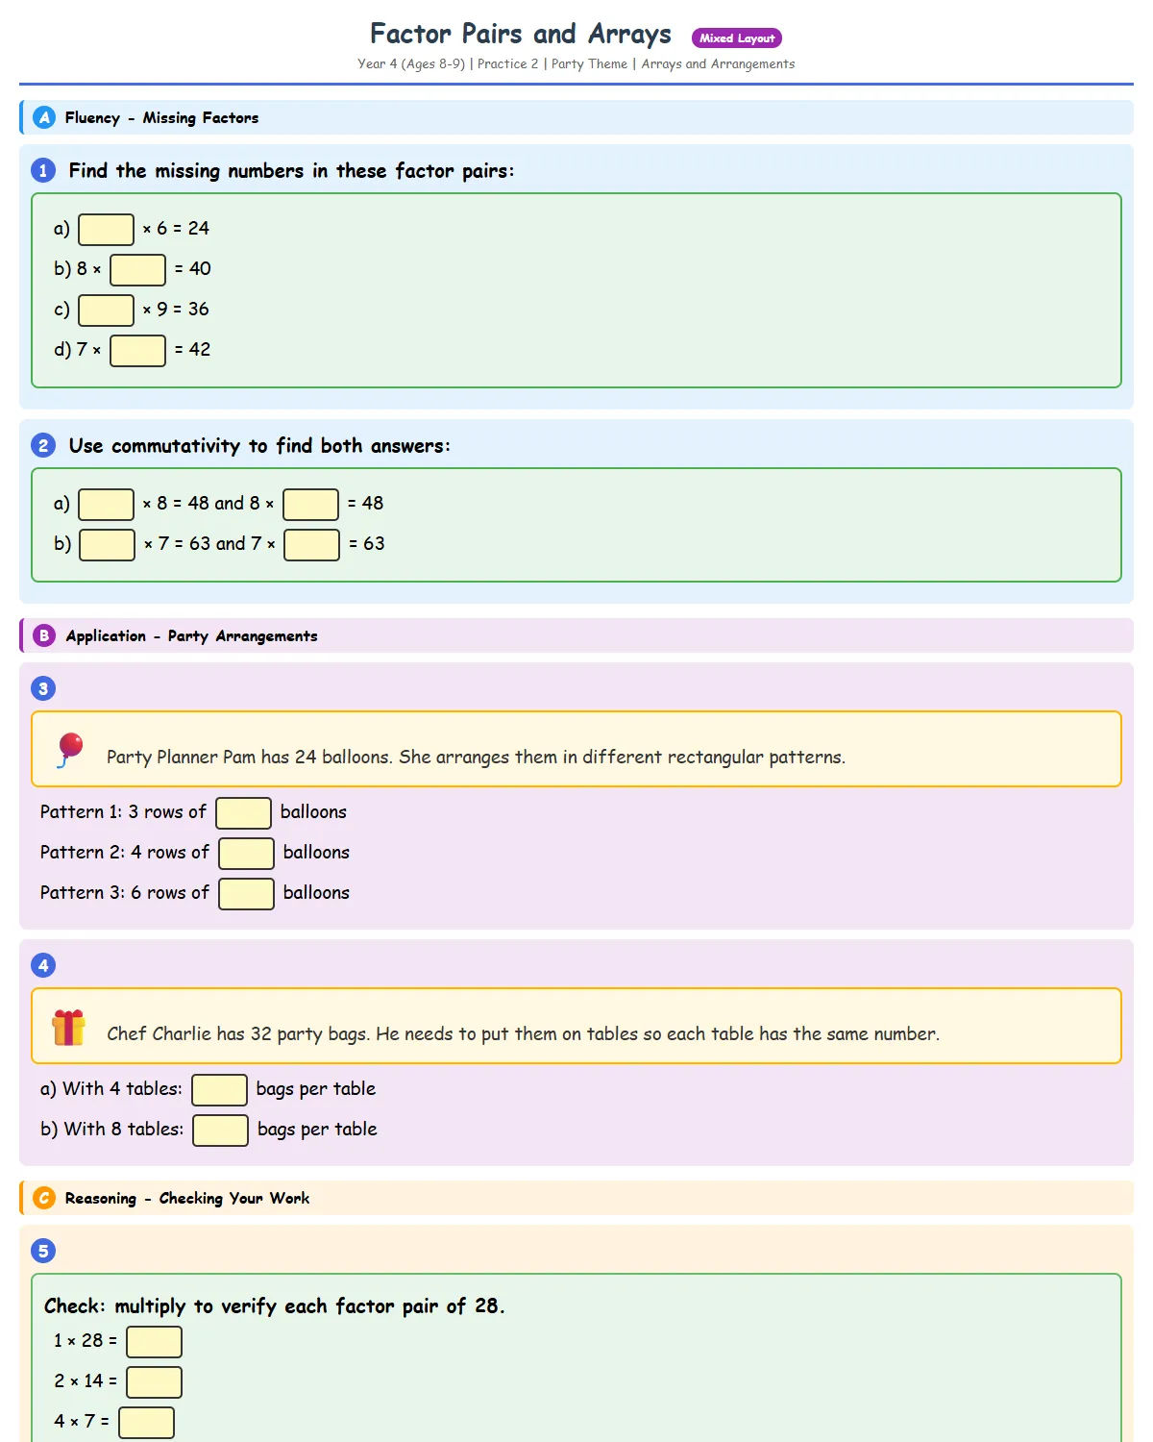Click the purple section B circle badge
The height and width of the screenshot is (1442, 1153).
(x=44, y=635)
